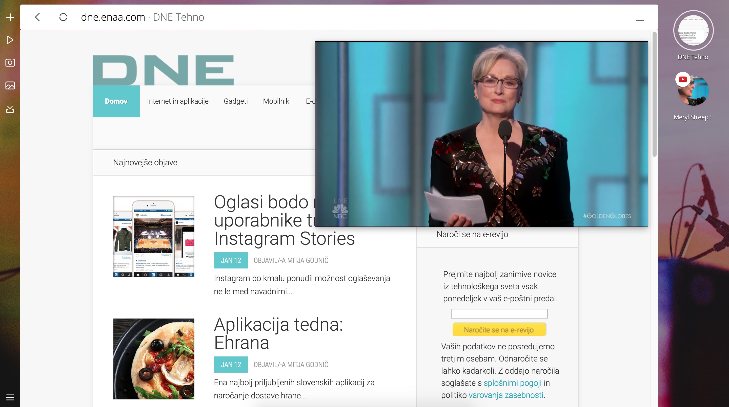Click author line under Instagram Stories article
Viewport: 729px width, 407px height.
coord(291,260)
